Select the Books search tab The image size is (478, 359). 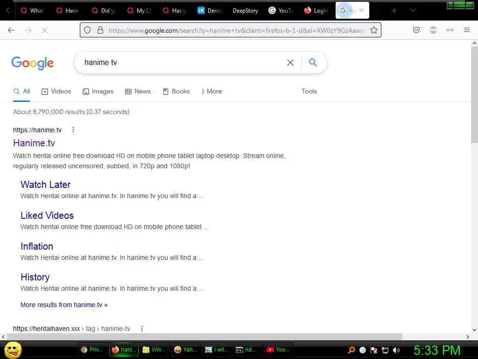click(176, 91)
